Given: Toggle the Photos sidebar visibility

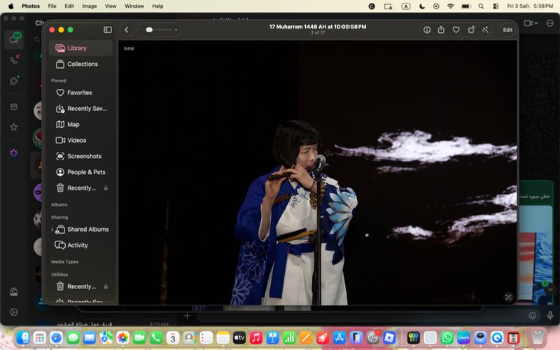Looking at the screenshot, I should coord(108,29).
